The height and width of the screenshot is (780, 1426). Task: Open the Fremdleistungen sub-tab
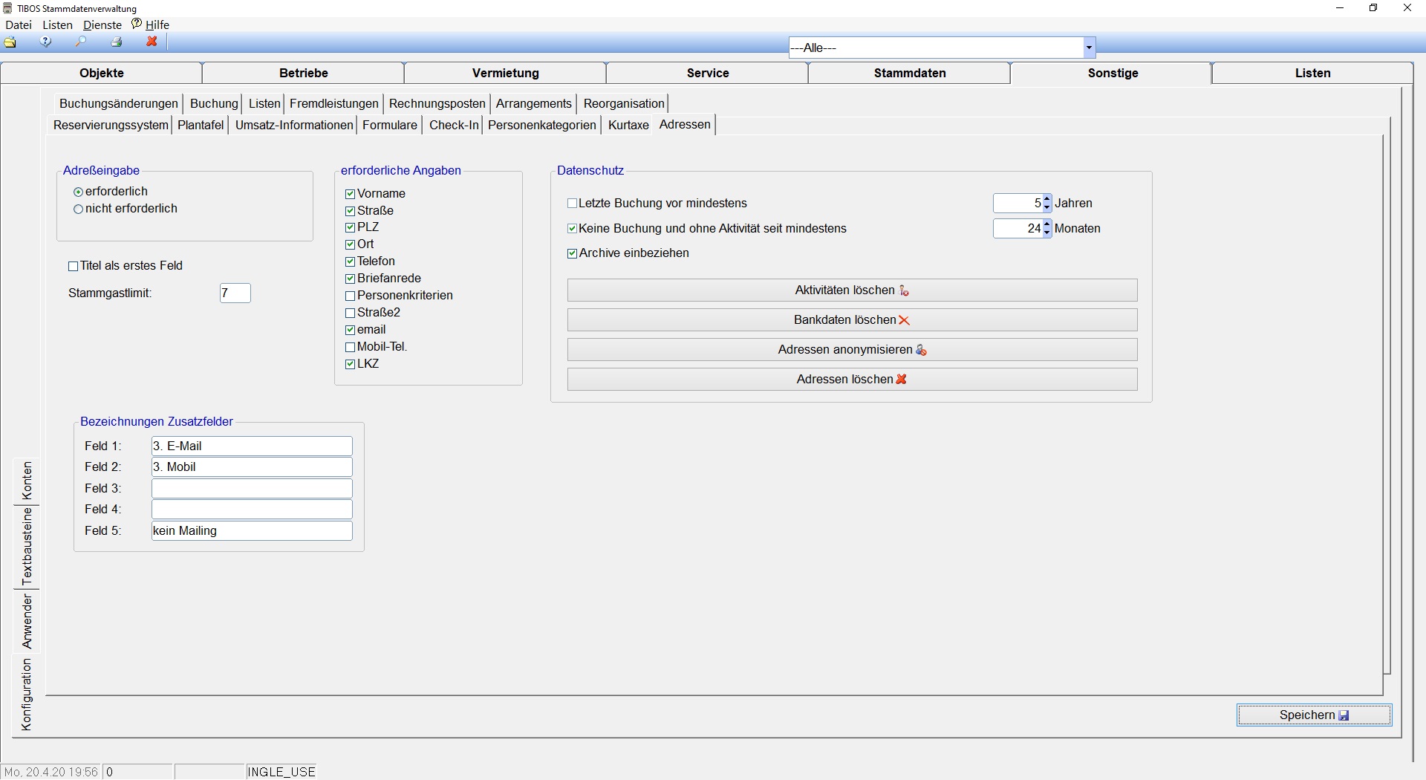pos(334,103)
